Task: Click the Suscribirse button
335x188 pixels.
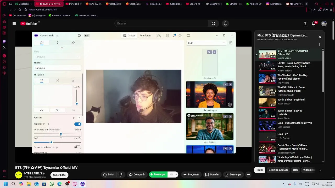Action: pyautogui.click(x=59, y=175)
